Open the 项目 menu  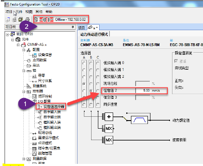click(x=9, y=11)
